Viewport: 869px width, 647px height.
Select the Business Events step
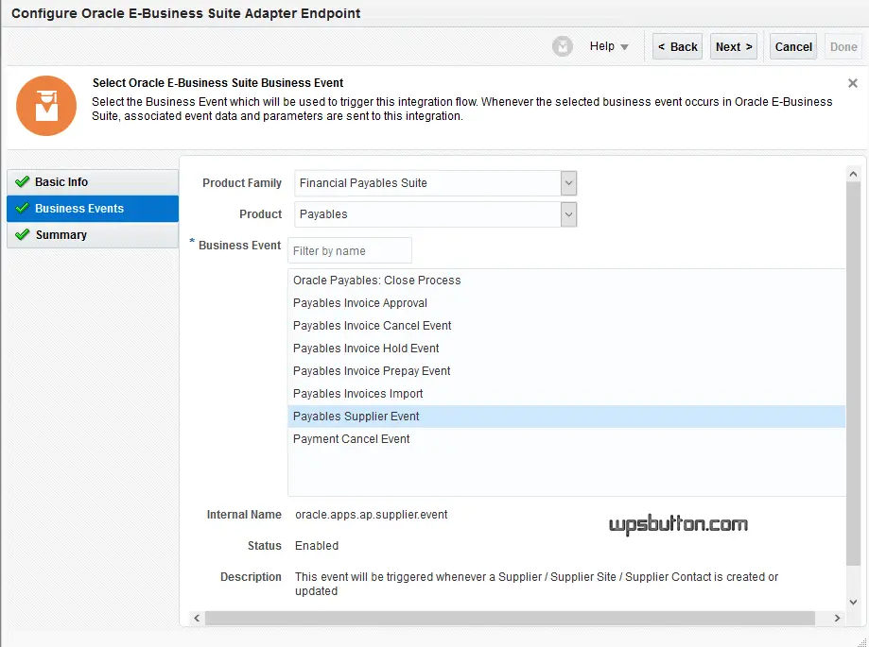(93, 209)
